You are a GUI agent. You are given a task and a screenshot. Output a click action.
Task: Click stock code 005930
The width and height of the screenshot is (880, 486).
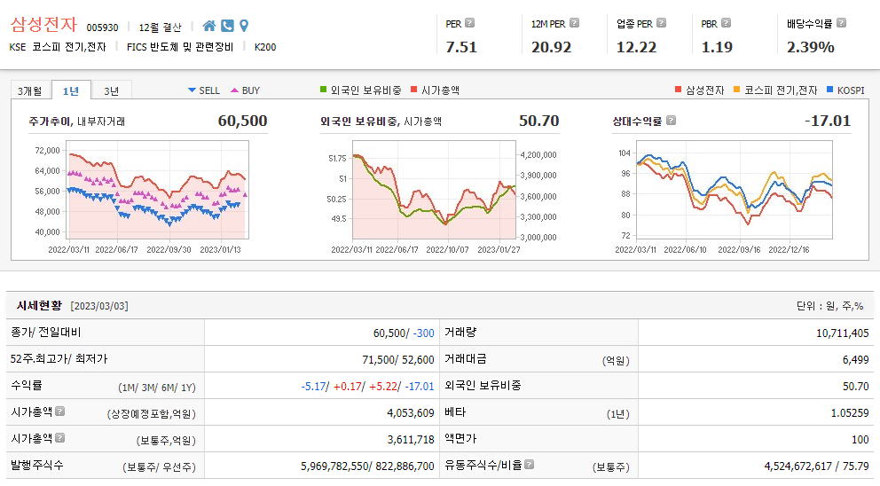[x=102, y=27]
